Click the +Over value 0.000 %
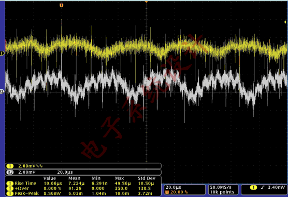 52,188
